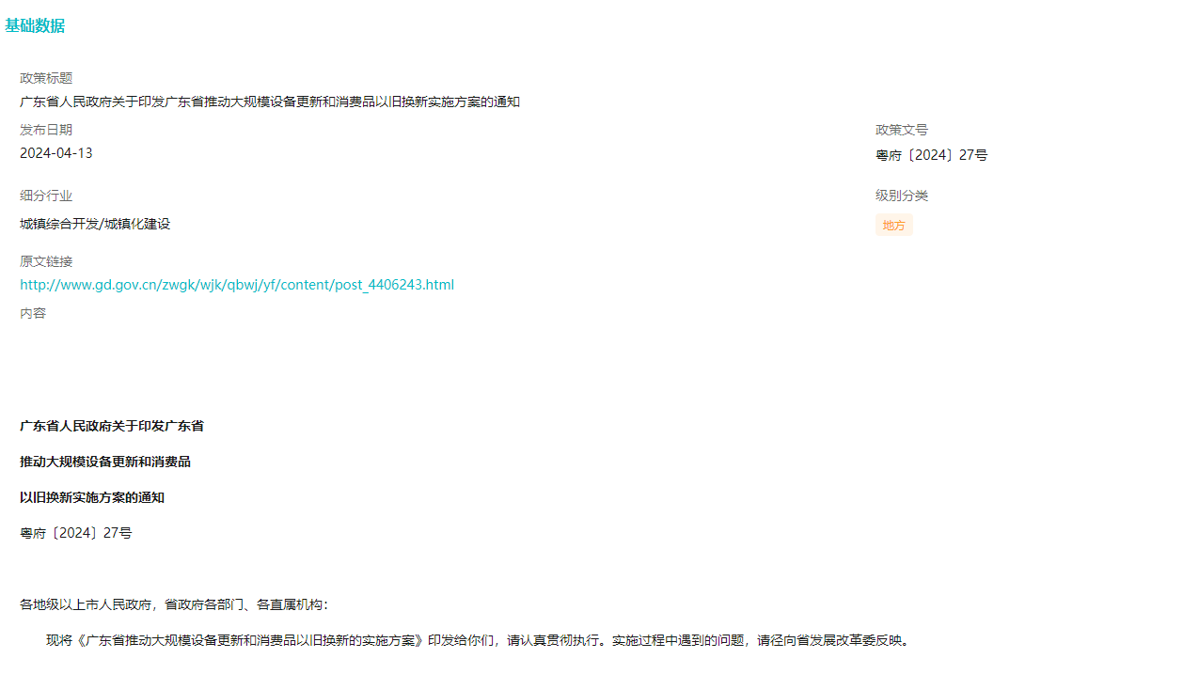Click the 原文链接 label
1183x674 pixels.
tap(46, 261)
